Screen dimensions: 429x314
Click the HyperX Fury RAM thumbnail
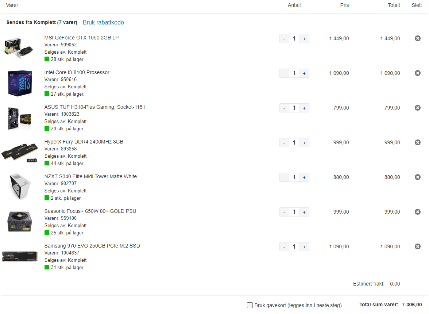[x=20, y=152]
